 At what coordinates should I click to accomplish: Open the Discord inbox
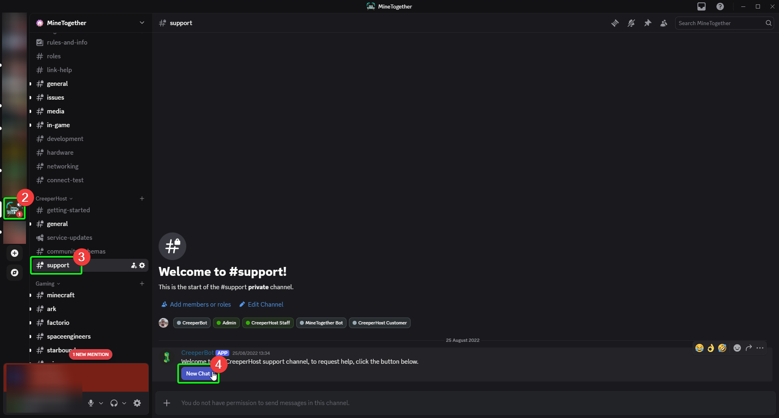click(x=702, y=6)
